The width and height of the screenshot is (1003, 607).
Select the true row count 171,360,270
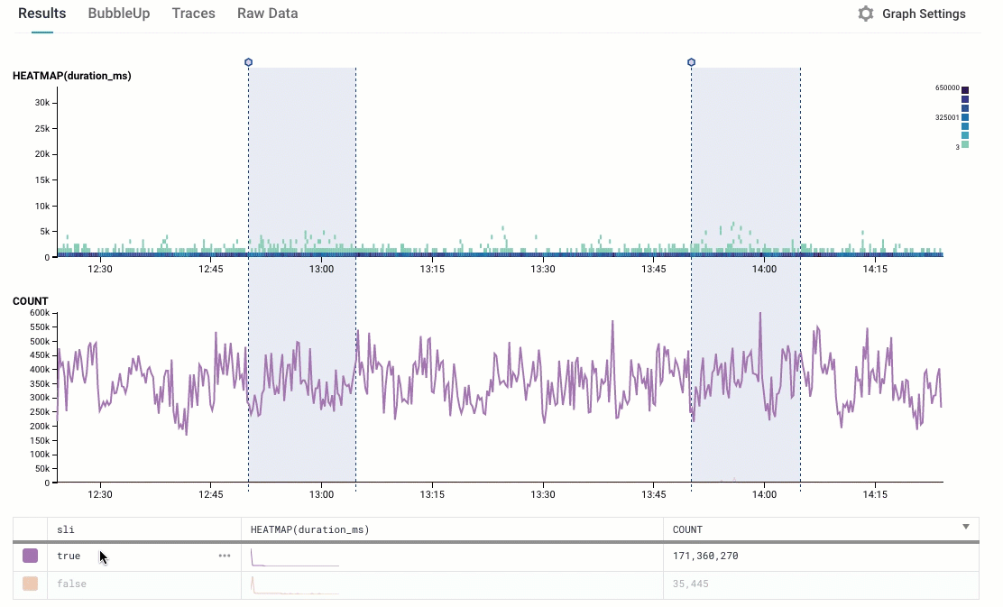705,556
